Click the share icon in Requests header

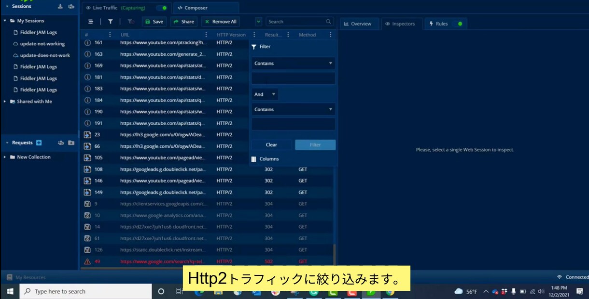click(61, 143)
